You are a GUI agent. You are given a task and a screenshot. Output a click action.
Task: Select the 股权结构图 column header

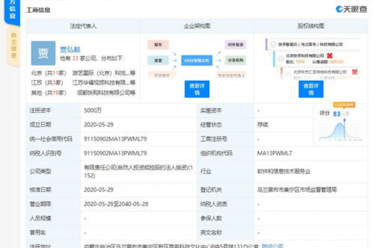(311, 26)
